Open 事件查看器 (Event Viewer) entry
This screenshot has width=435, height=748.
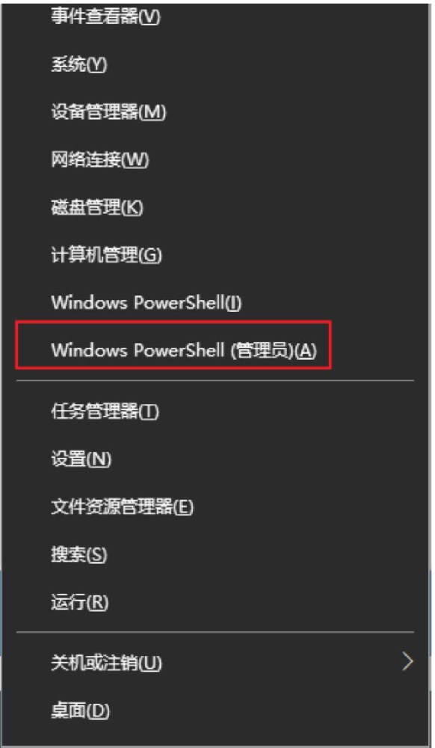point(215,17)
